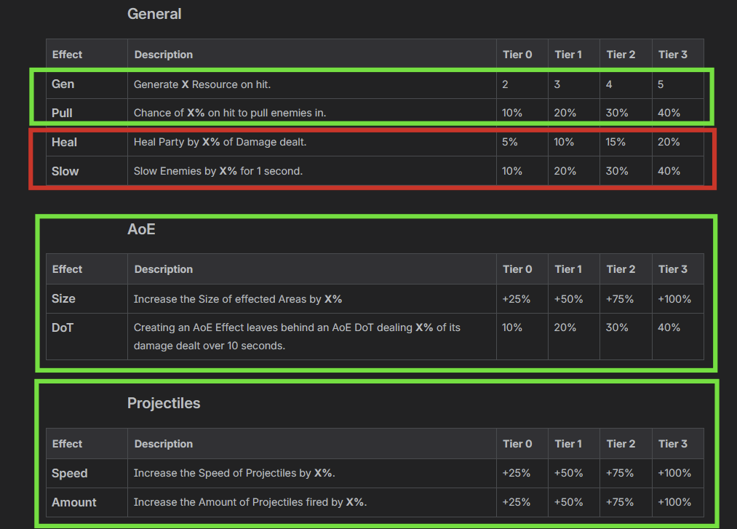Select the Gen effect name cell
Image resolution: width=737 pixels, height=529 pixels.
[63, 84]
